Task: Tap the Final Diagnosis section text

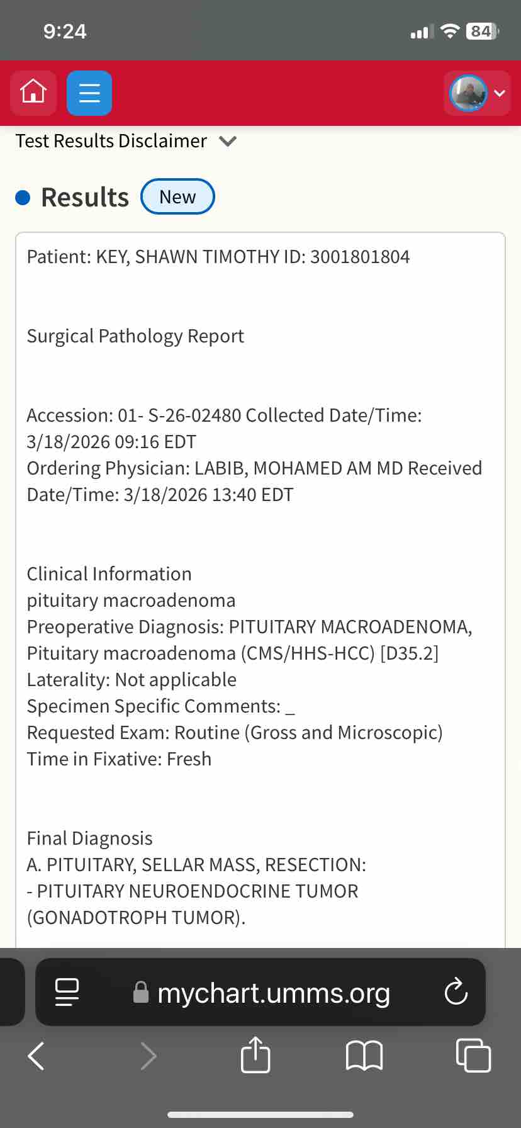Action: click(x=89, y=838)
